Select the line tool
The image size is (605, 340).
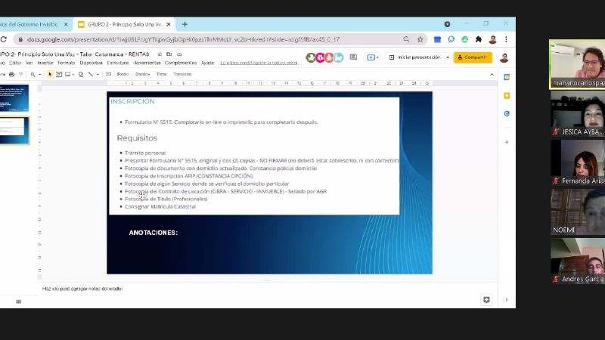[91, 74]
